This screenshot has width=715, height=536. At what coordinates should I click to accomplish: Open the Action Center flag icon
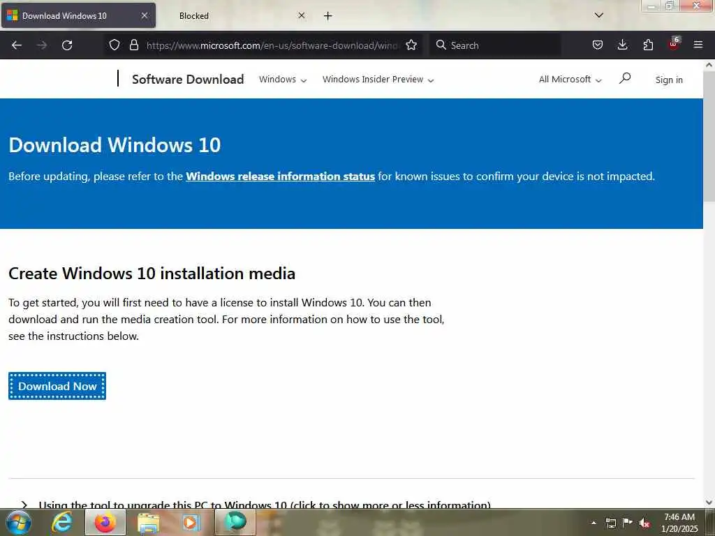(628, 522)
